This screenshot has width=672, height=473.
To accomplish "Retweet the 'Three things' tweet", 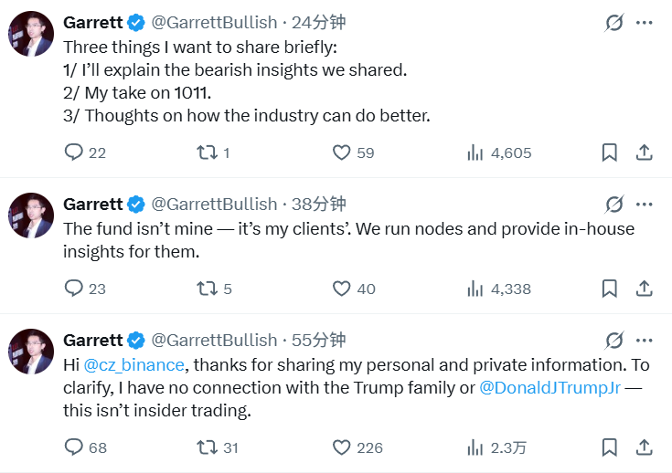I will coord(207,152).
